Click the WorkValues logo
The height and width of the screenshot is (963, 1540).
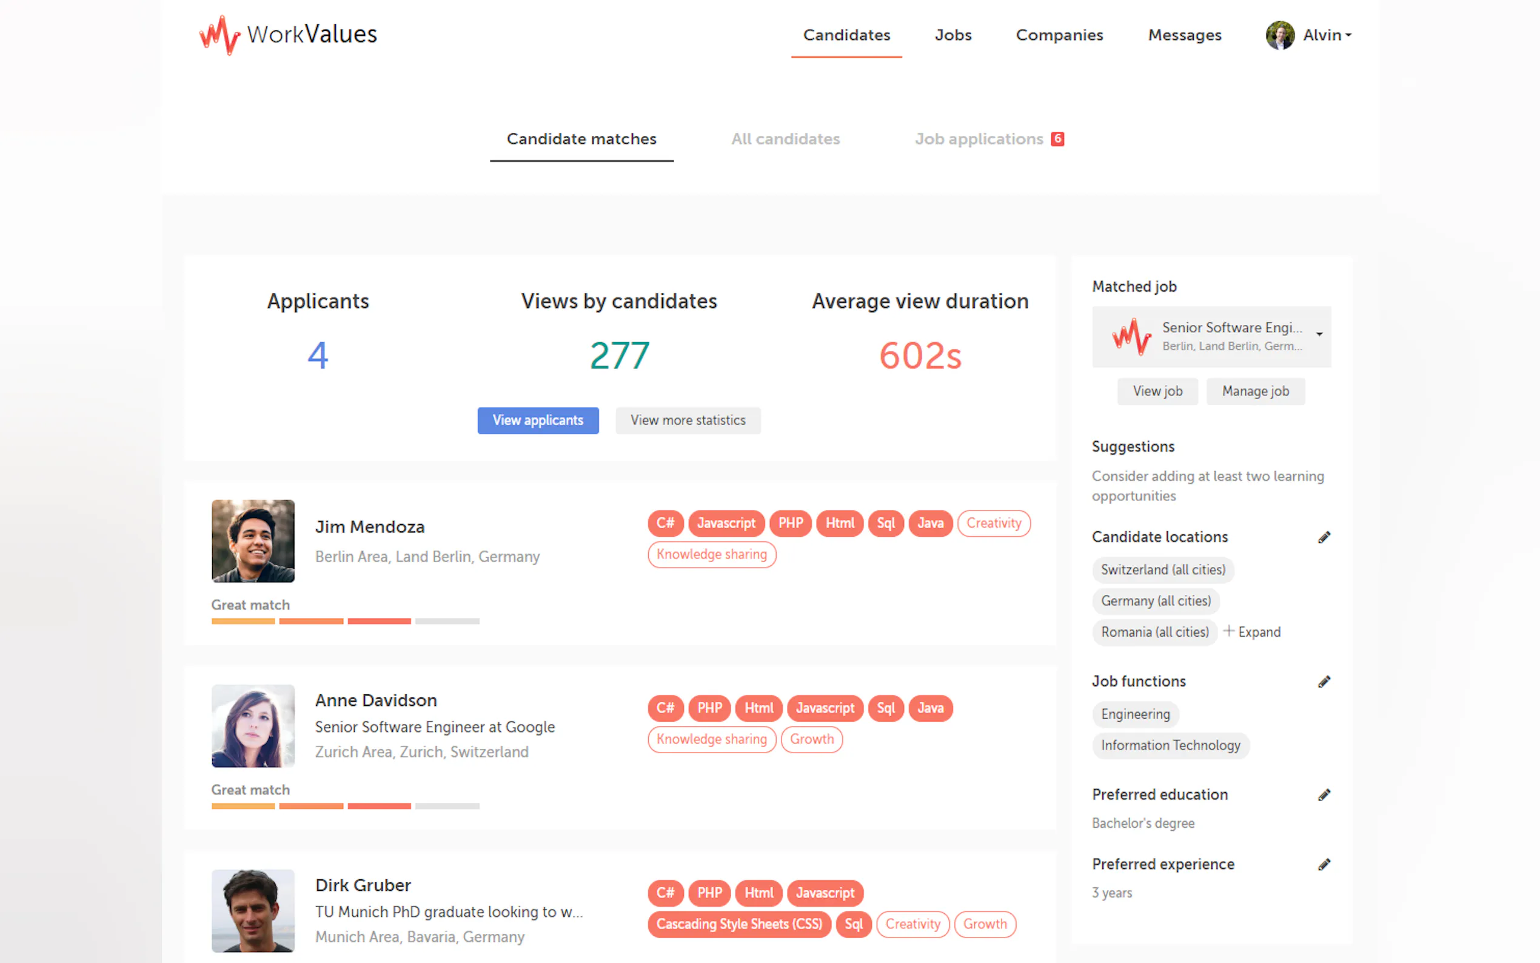pos(288,35)
